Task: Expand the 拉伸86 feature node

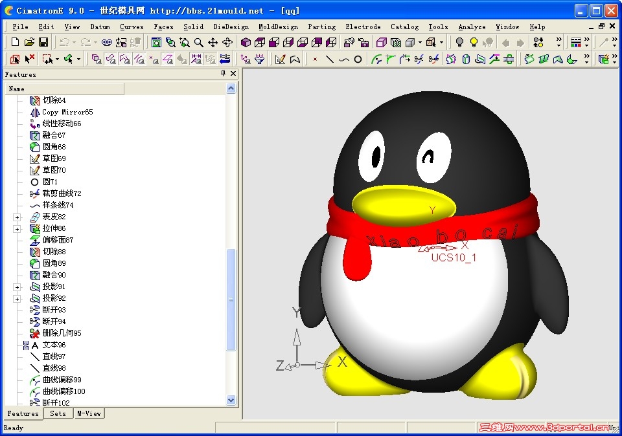Action: 17,228
